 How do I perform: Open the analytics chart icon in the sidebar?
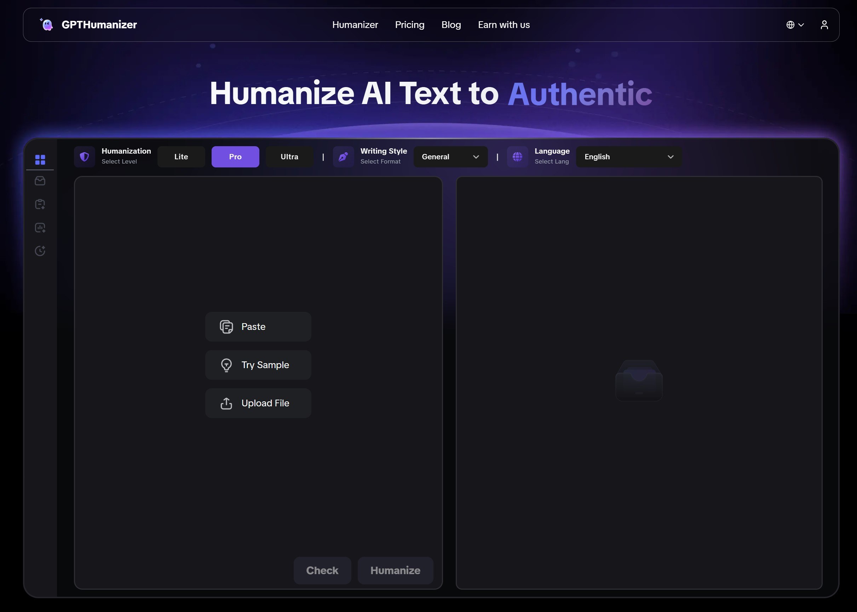point(40,227)
